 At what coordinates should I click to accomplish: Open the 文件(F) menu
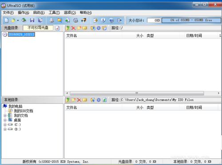click(8, 12)
